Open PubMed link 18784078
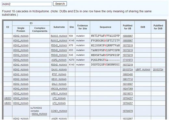 tap(128, 111)
